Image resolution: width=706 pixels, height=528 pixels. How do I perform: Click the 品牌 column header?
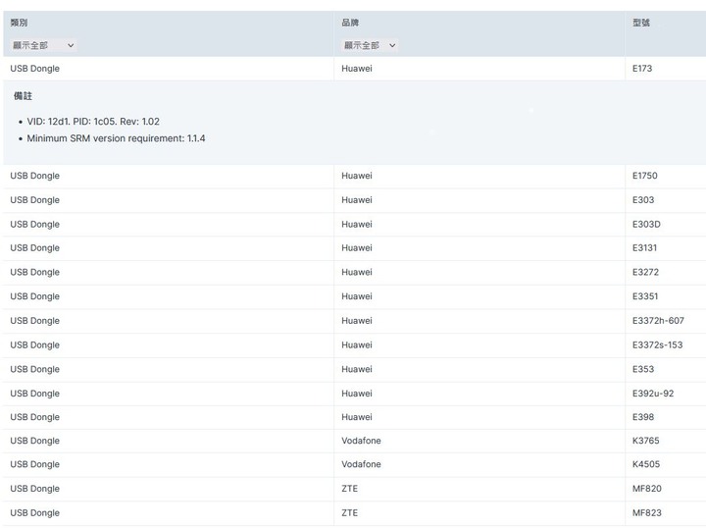point(350,23)
